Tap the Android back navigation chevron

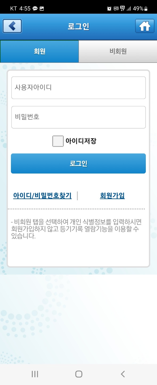point(123,374)
